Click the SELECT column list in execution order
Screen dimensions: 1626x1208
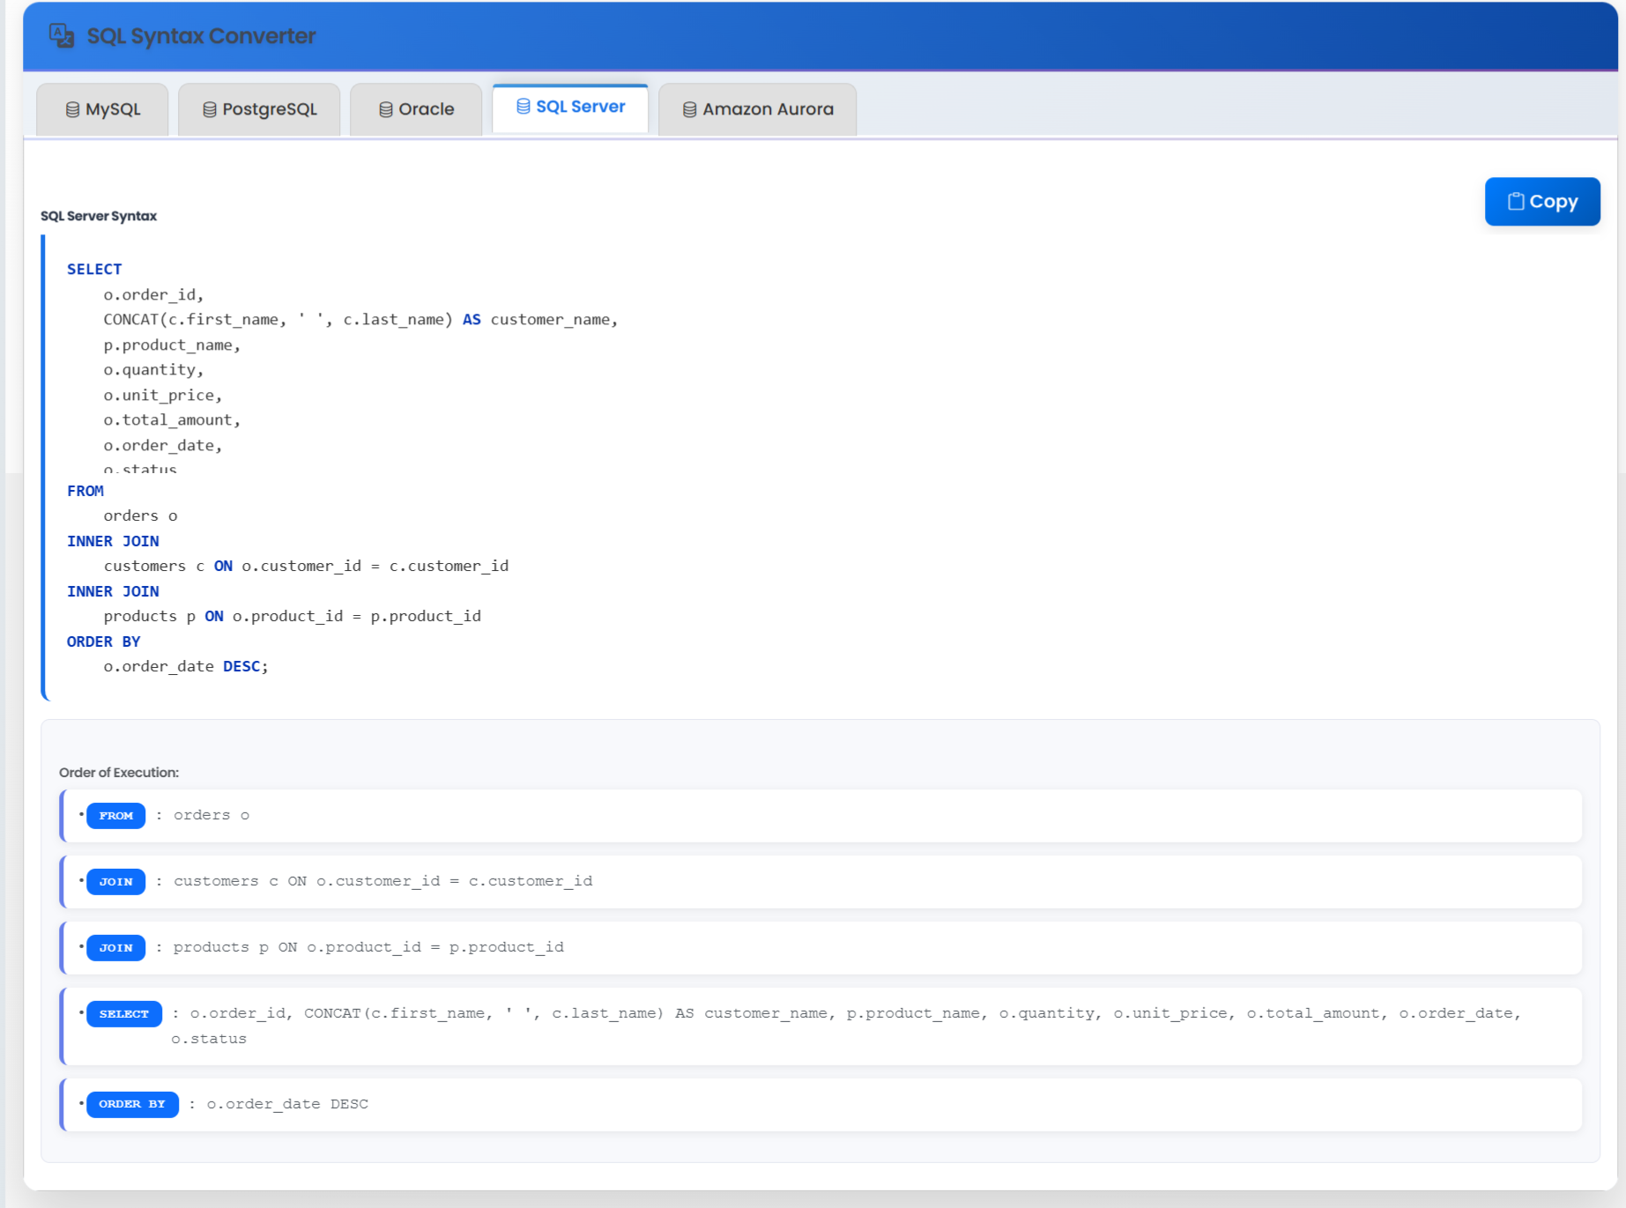click(847, 1026)
